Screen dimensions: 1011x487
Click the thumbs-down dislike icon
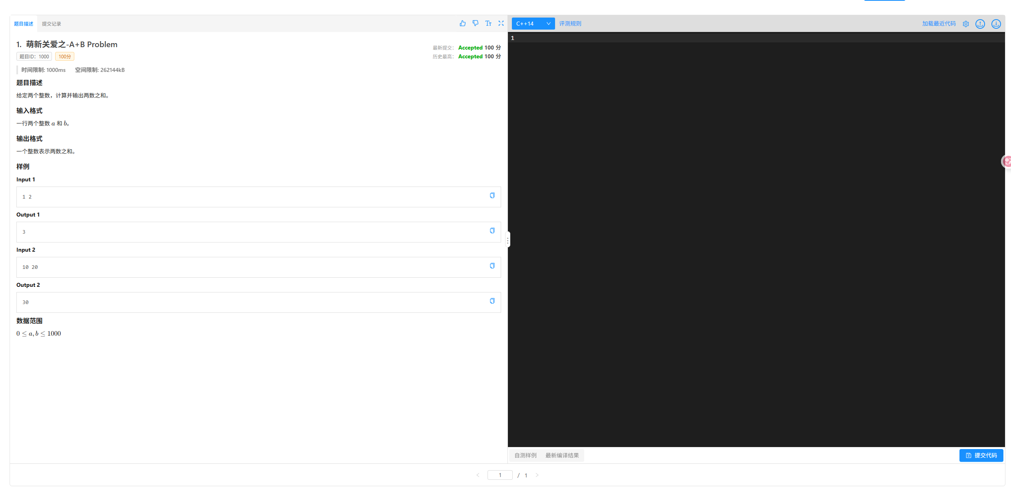[x=475, y=24]
